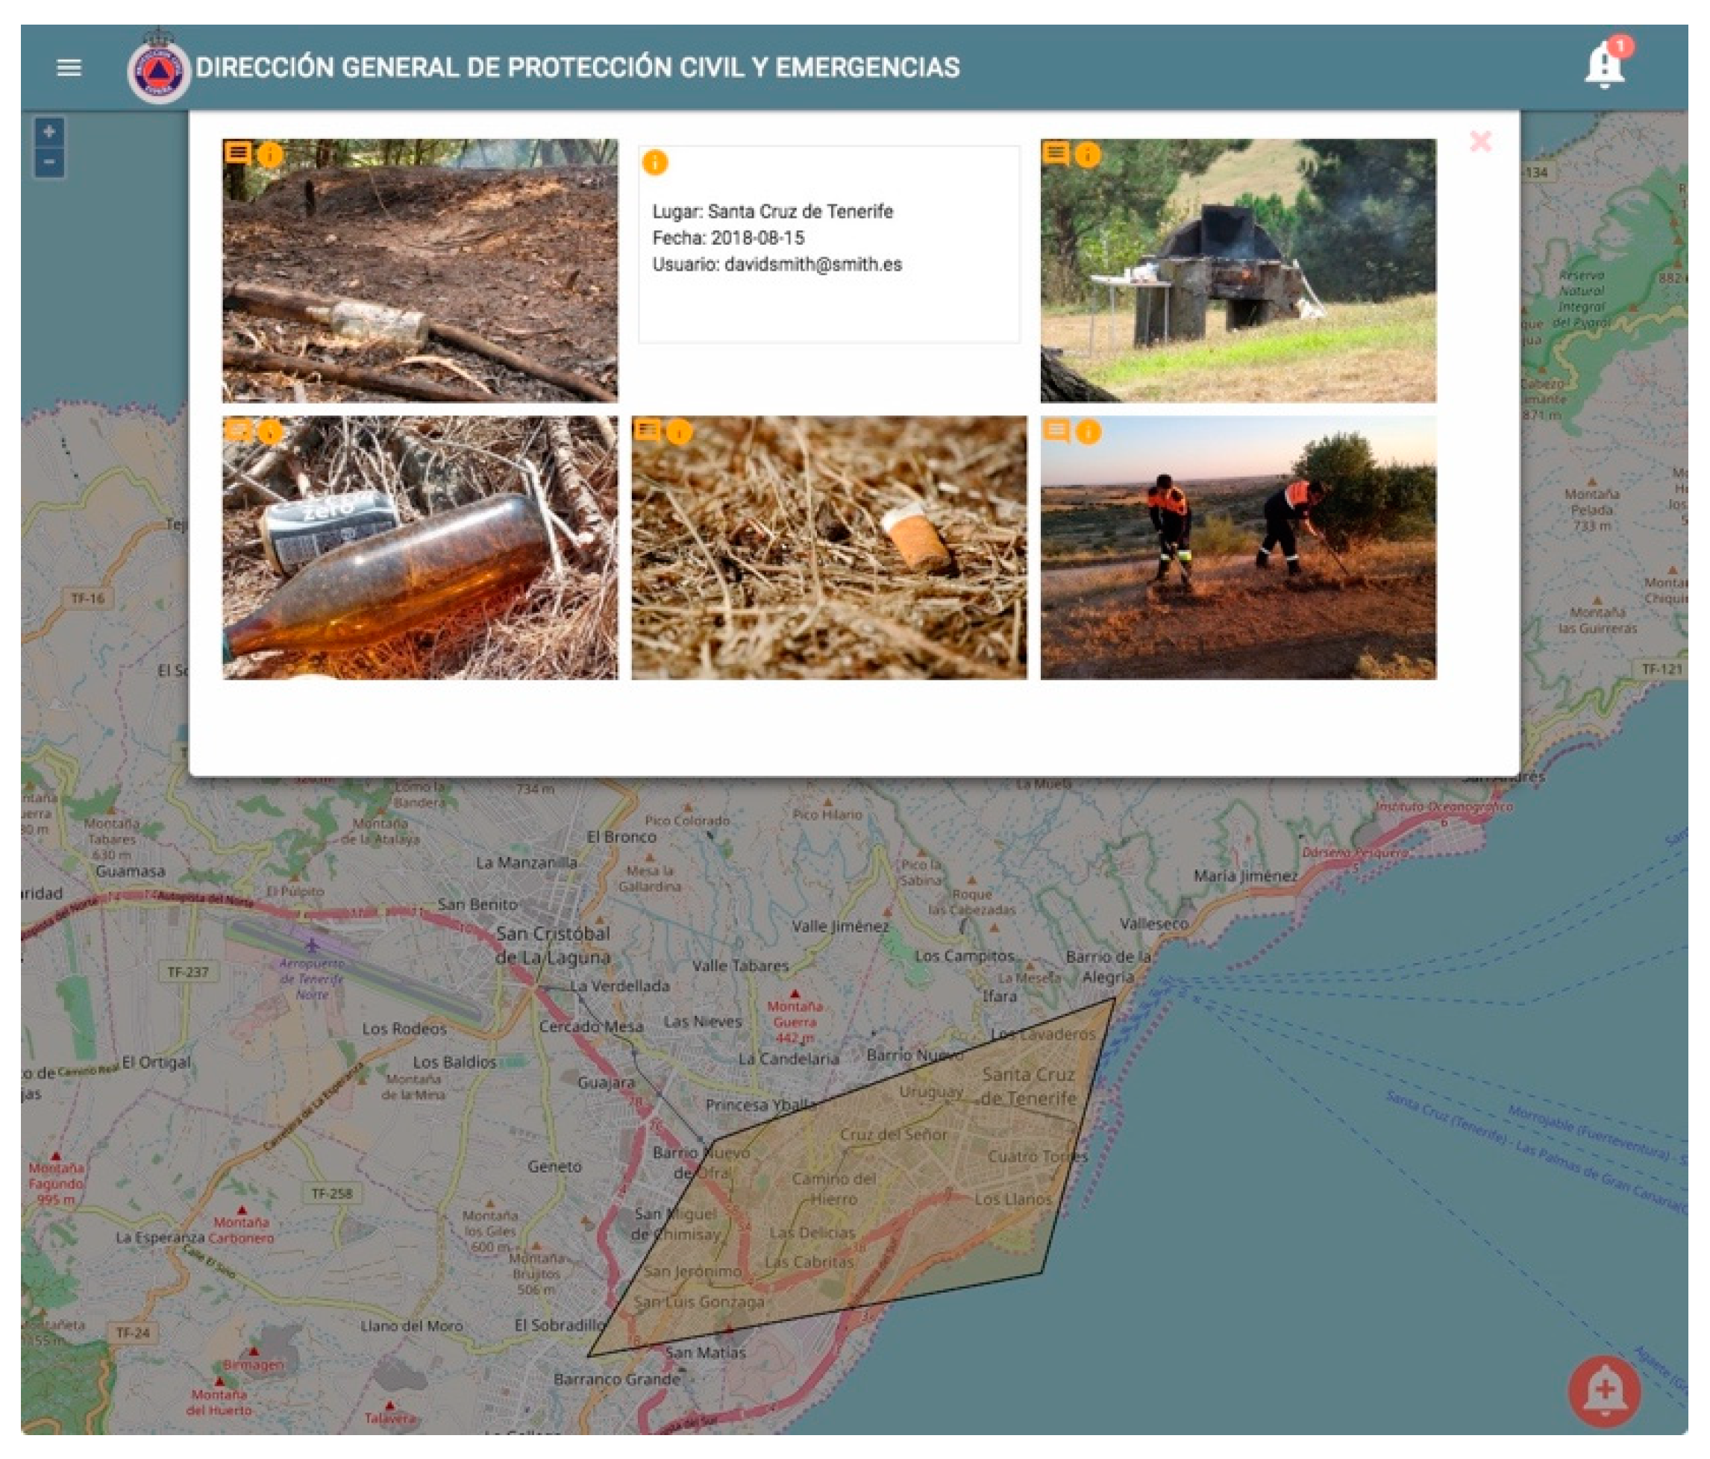Open comment icon on barbecue photo

pos(1056,153)
